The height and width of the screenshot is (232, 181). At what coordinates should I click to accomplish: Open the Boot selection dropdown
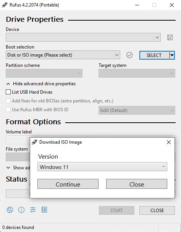coord(63,55)
